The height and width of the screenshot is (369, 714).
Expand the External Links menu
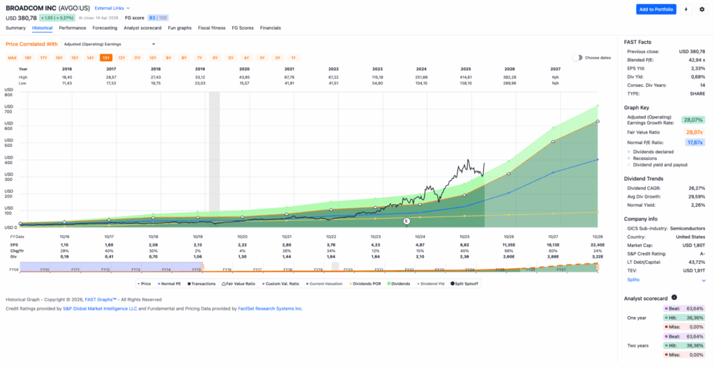[109, 8]
